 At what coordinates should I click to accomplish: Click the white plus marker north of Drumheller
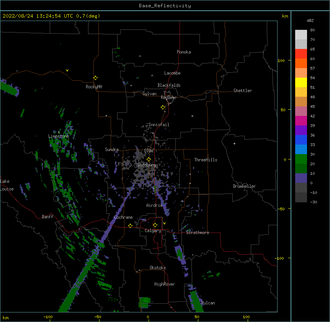(x=234, y=143)
